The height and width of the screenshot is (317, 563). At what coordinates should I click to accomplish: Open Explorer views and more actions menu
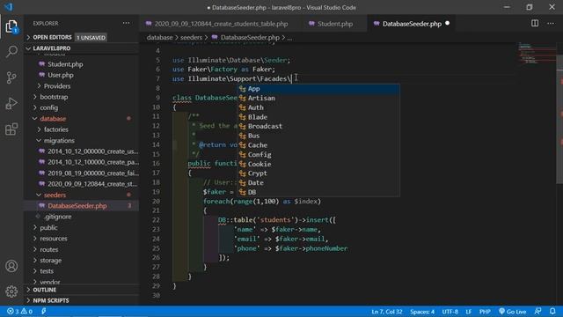click(x=126, y=23)
